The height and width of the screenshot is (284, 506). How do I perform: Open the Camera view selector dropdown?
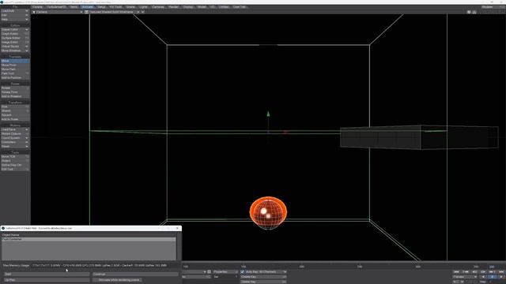[x=58, y=12]
